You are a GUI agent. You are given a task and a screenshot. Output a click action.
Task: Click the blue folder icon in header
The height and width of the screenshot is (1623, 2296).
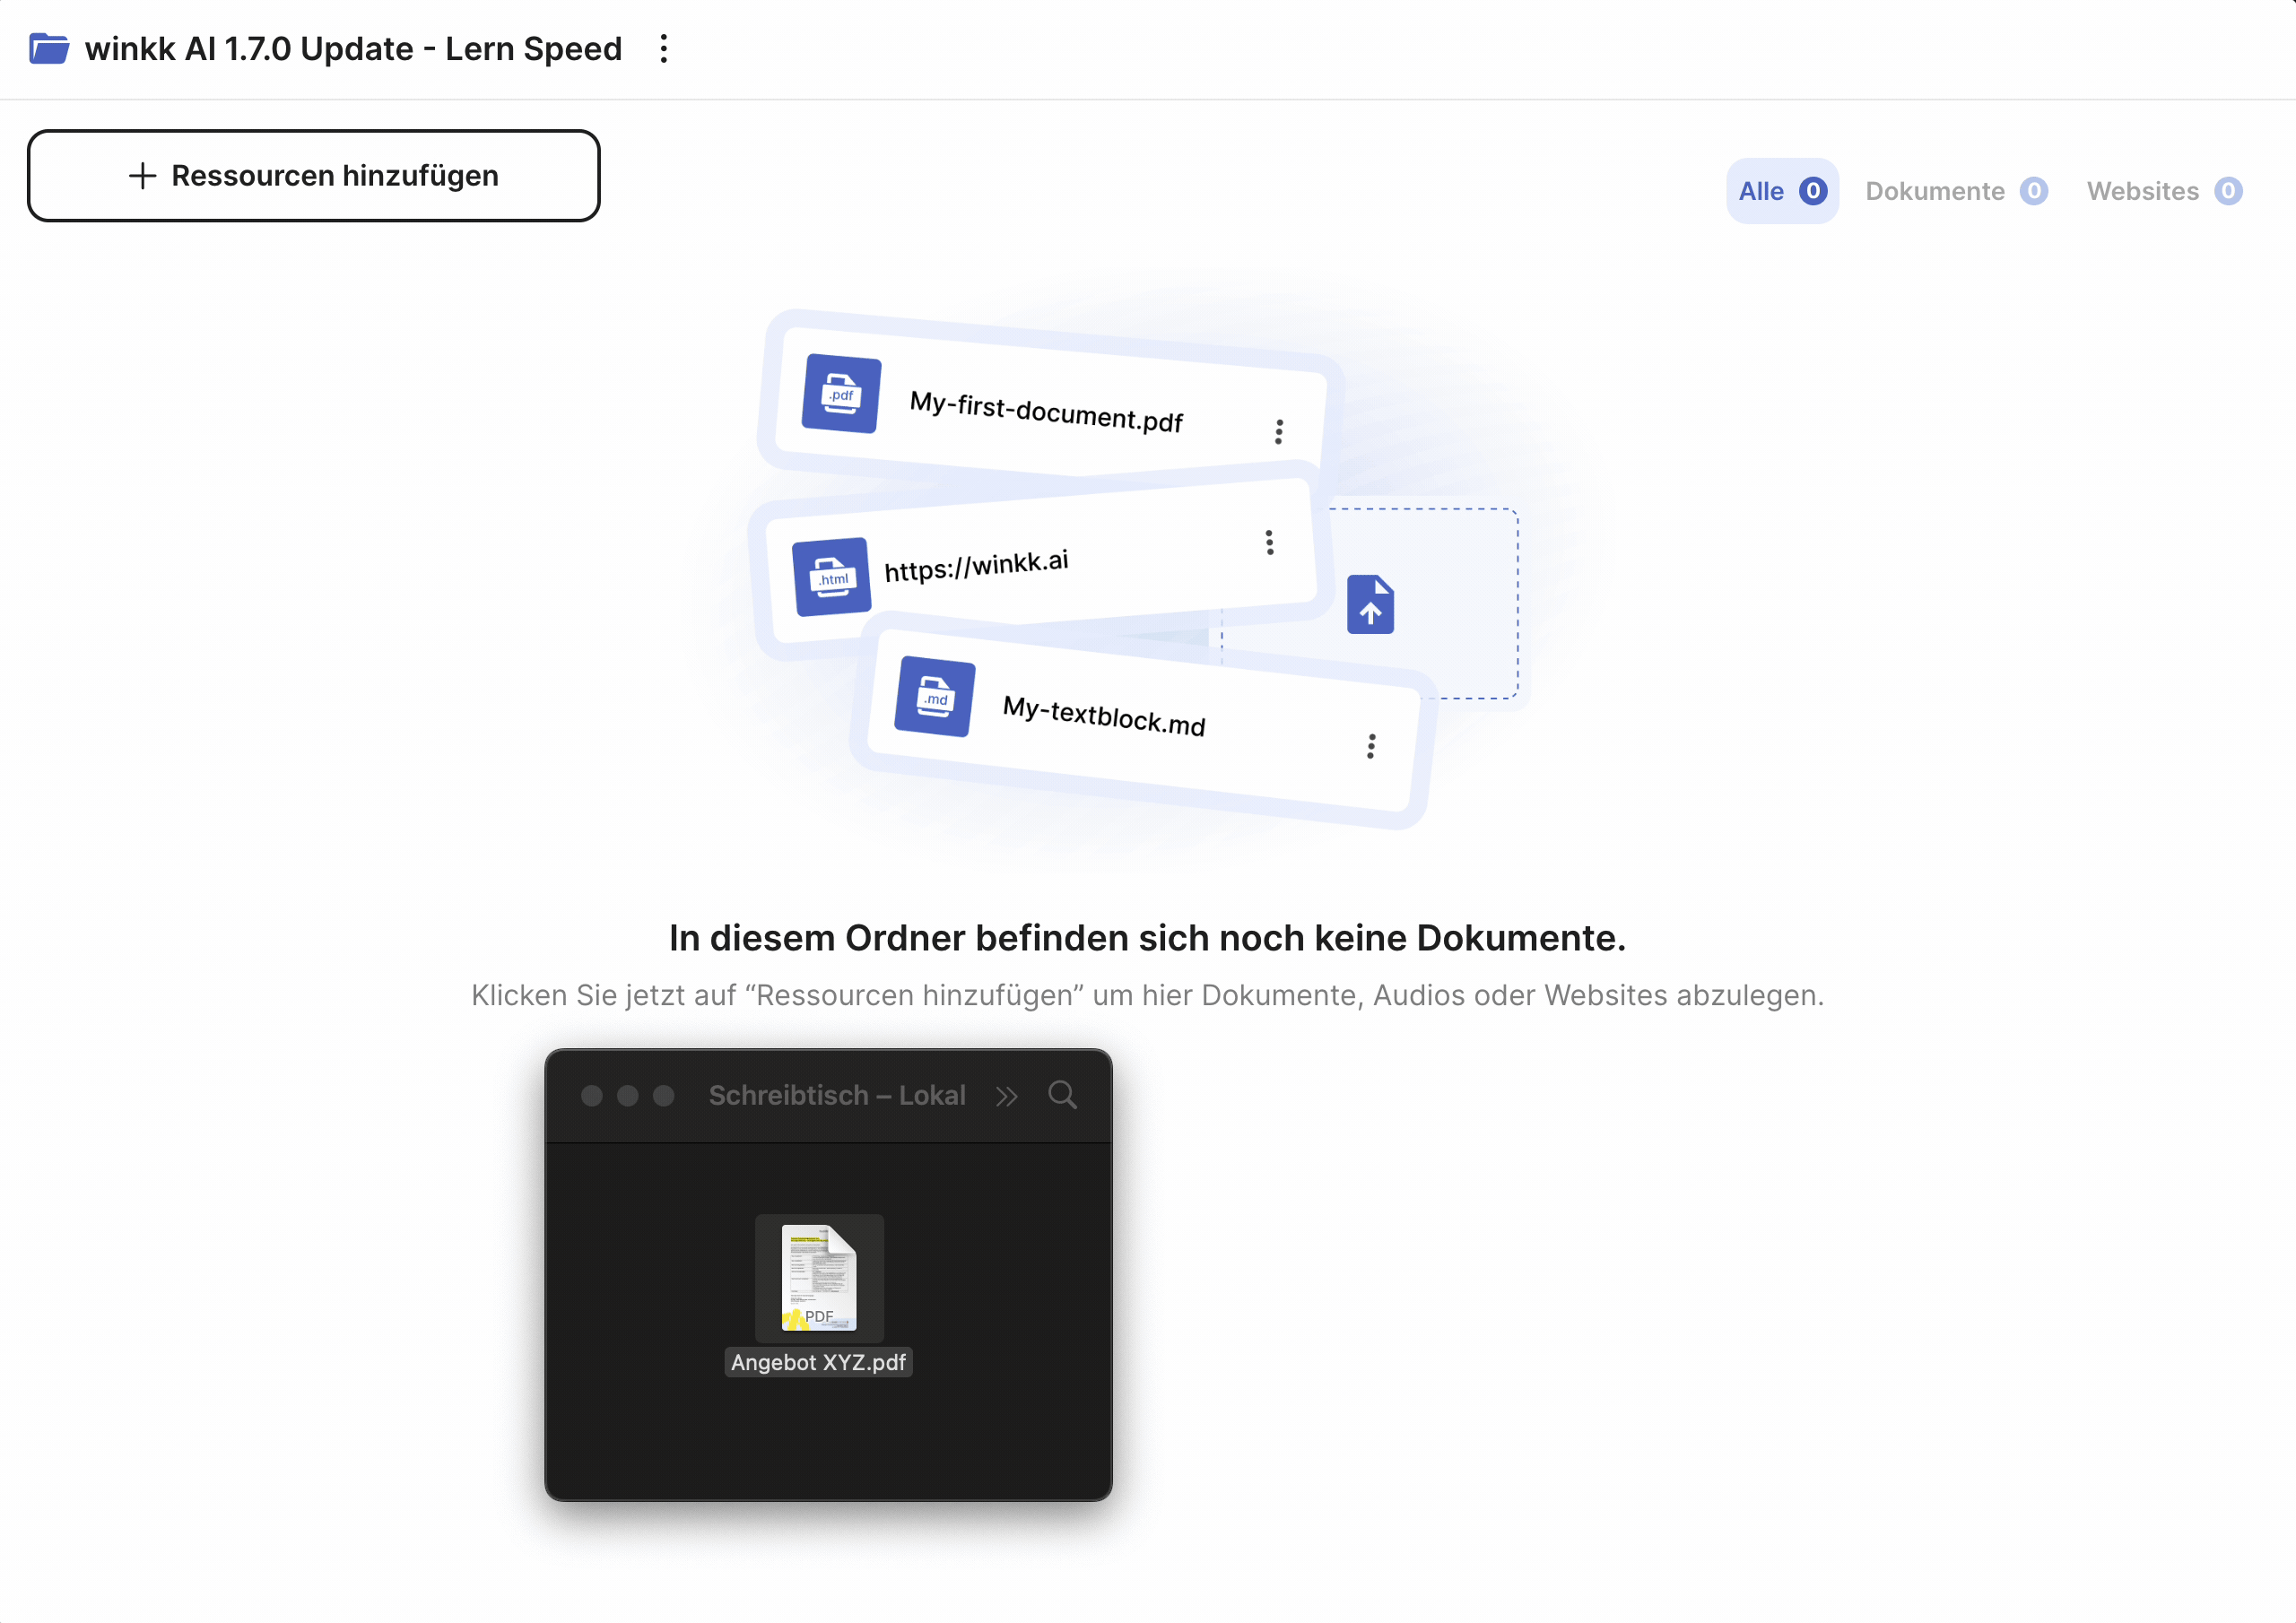click(48, 48)
